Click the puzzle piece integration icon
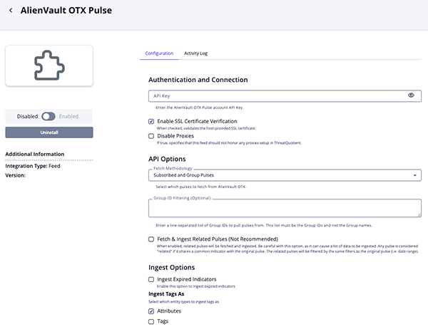The image size is (428, 329). [x=49, y=65]
